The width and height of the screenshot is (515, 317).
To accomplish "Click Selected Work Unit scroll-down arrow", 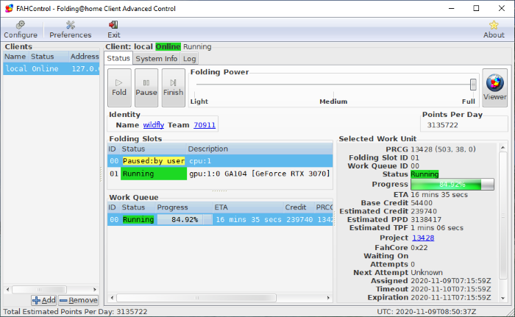I will (x=502, y=298).
